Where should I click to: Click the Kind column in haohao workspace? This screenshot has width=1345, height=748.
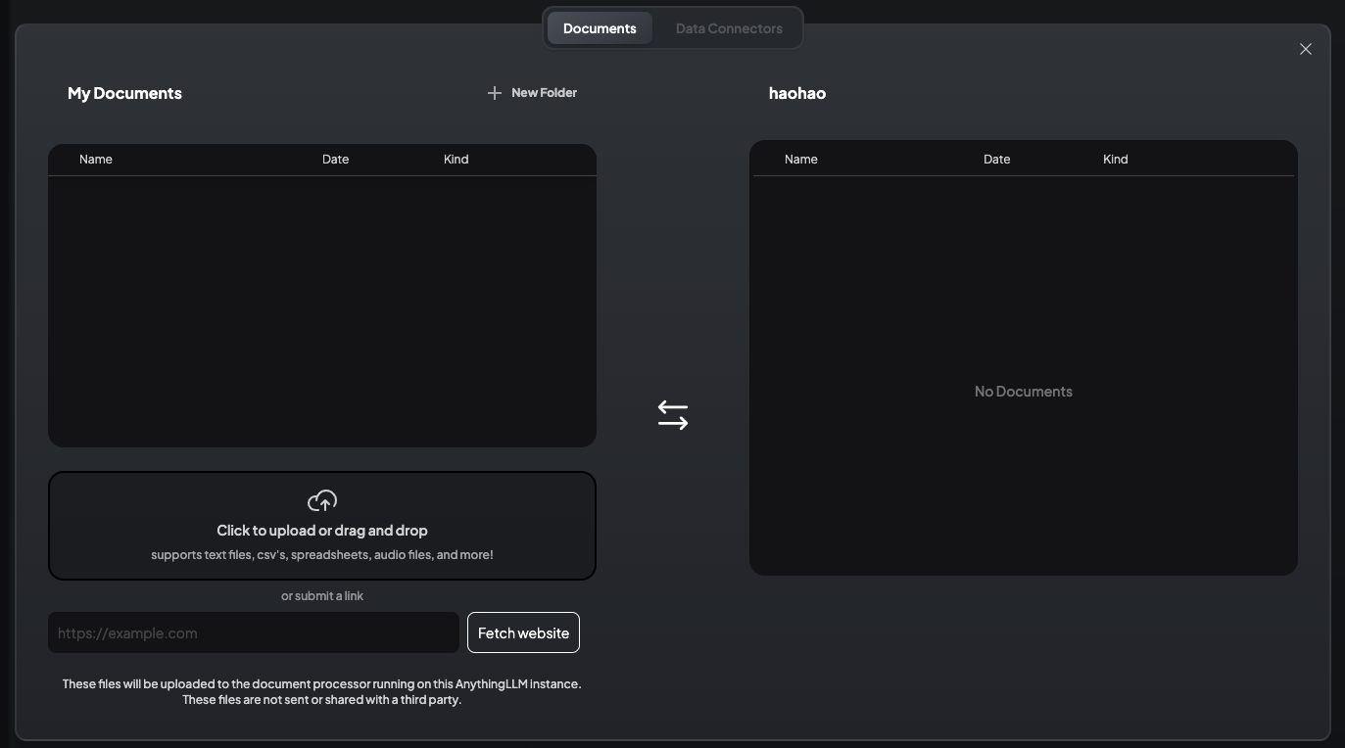coord(1116,159)
